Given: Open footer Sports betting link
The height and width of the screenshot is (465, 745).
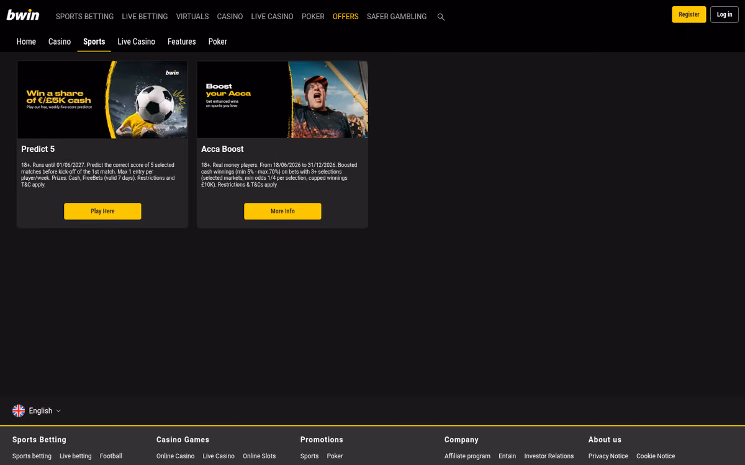Looking at the screenshot, I should (x=32, y=456).
